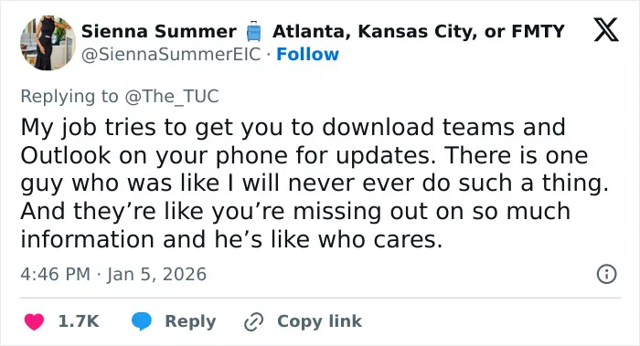Click the circled info icon
This screenshot has width=640, height=346.
click(606, 274)
